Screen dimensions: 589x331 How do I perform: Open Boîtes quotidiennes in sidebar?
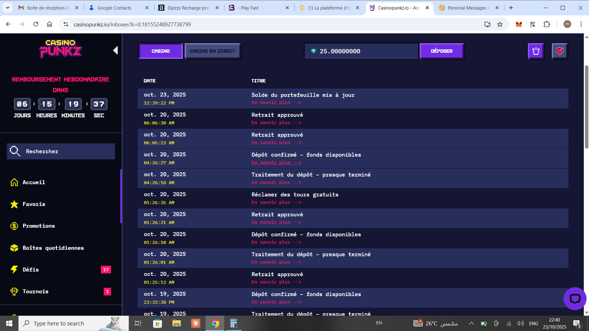click(53, 248)
